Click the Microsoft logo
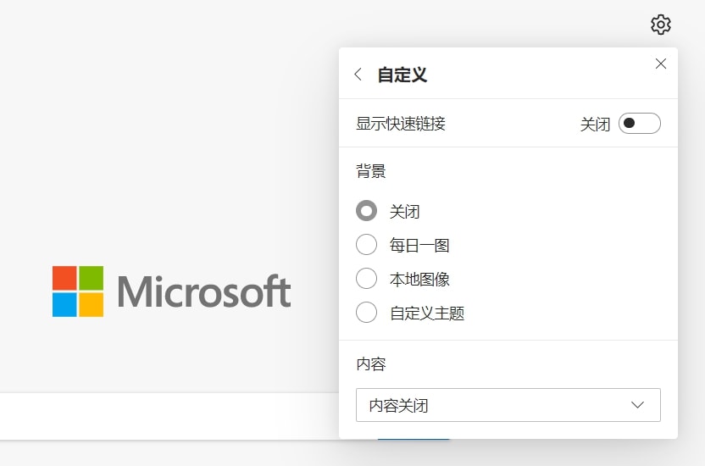The height and width of the screenshot is (466, 705). coord(171,291)
